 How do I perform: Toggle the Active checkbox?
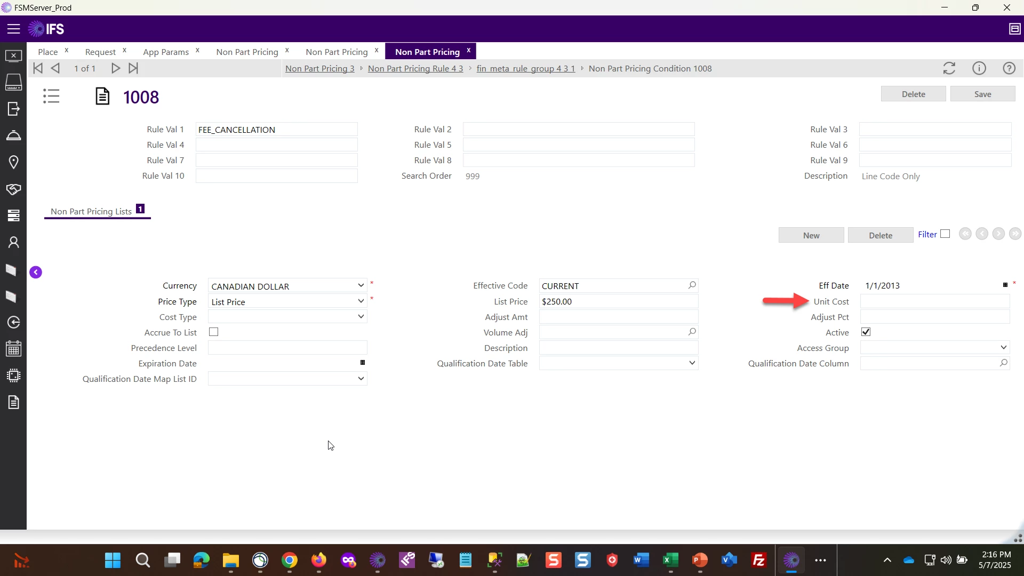(866, 332)
